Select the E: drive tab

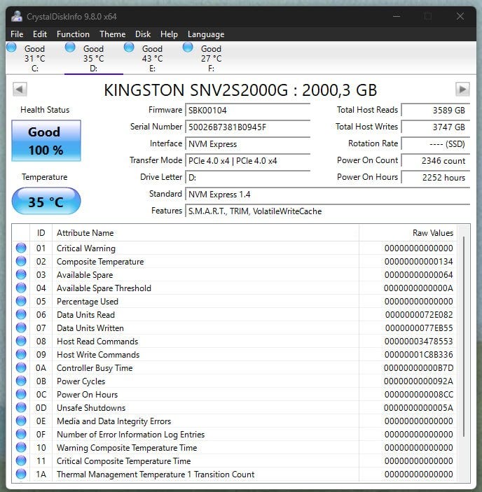152,58
